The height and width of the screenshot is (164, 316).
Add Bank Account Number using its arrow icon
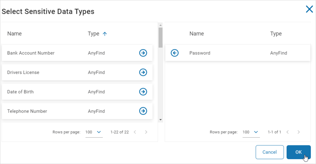pyautogui.click(x=143, y=53)
